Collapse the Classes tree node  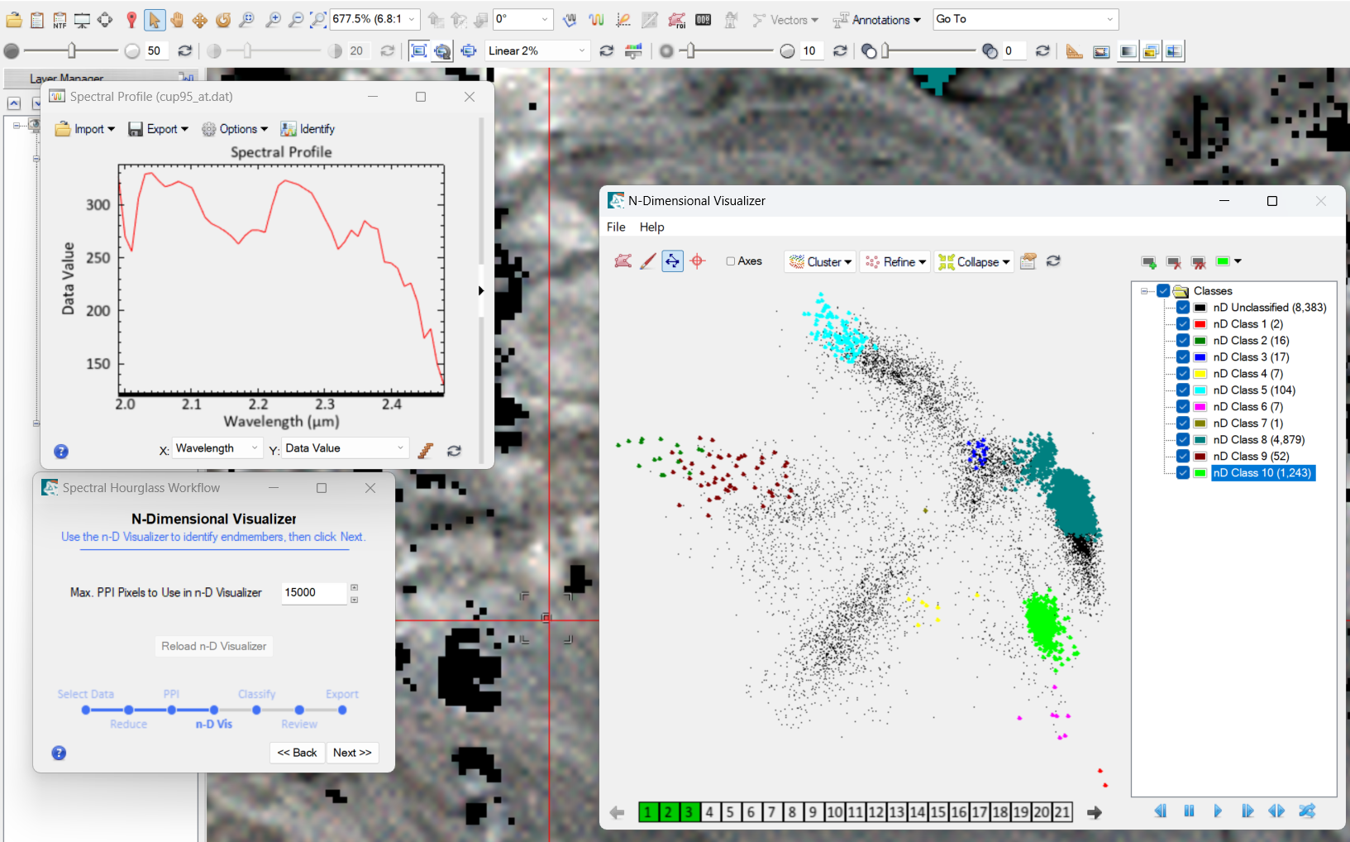tap(1143, 290)
